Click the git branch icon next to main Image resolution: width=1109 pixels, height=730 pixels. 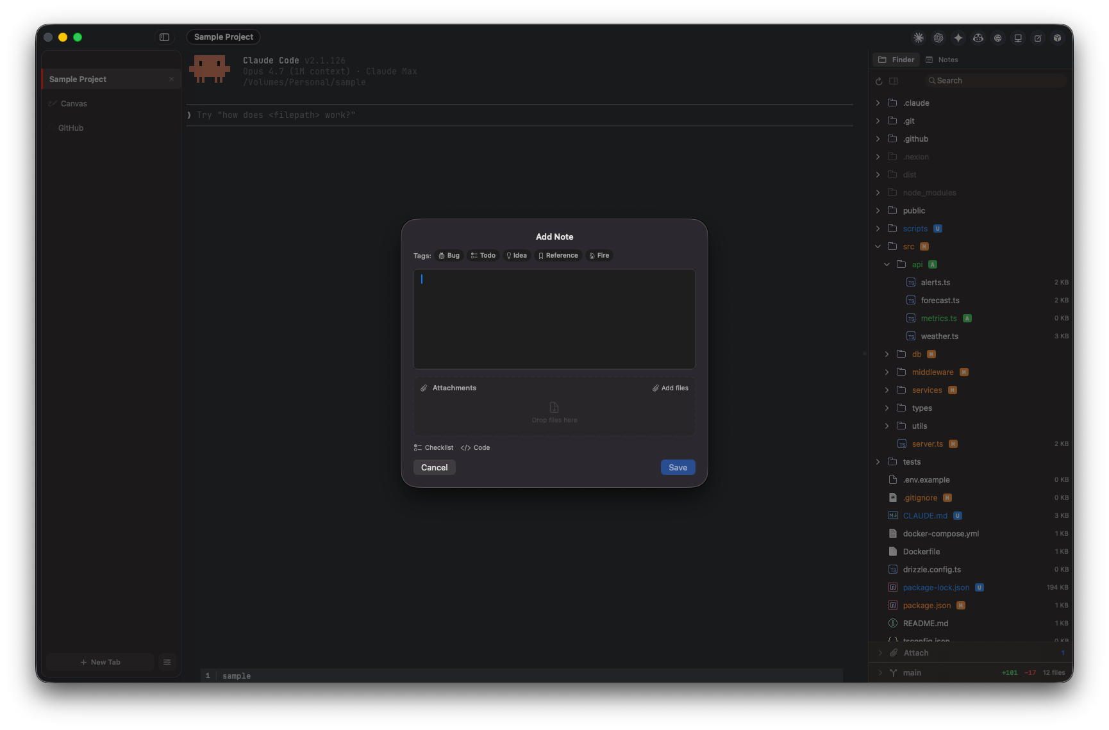pyautogui.click(x=893, y=672)
